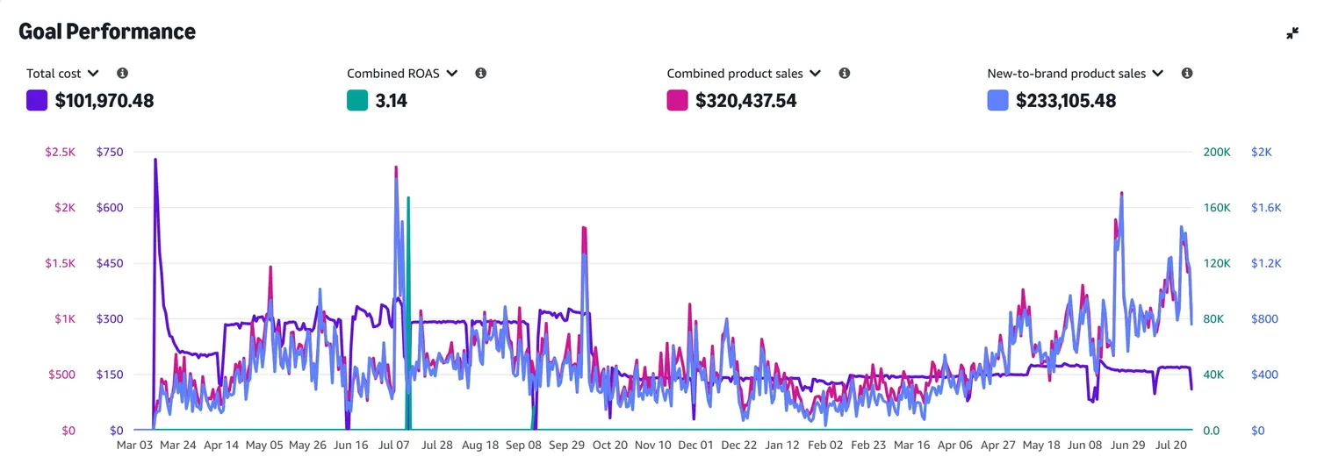Open info tooltip beside Combined product sales

(x=844, y=74)
